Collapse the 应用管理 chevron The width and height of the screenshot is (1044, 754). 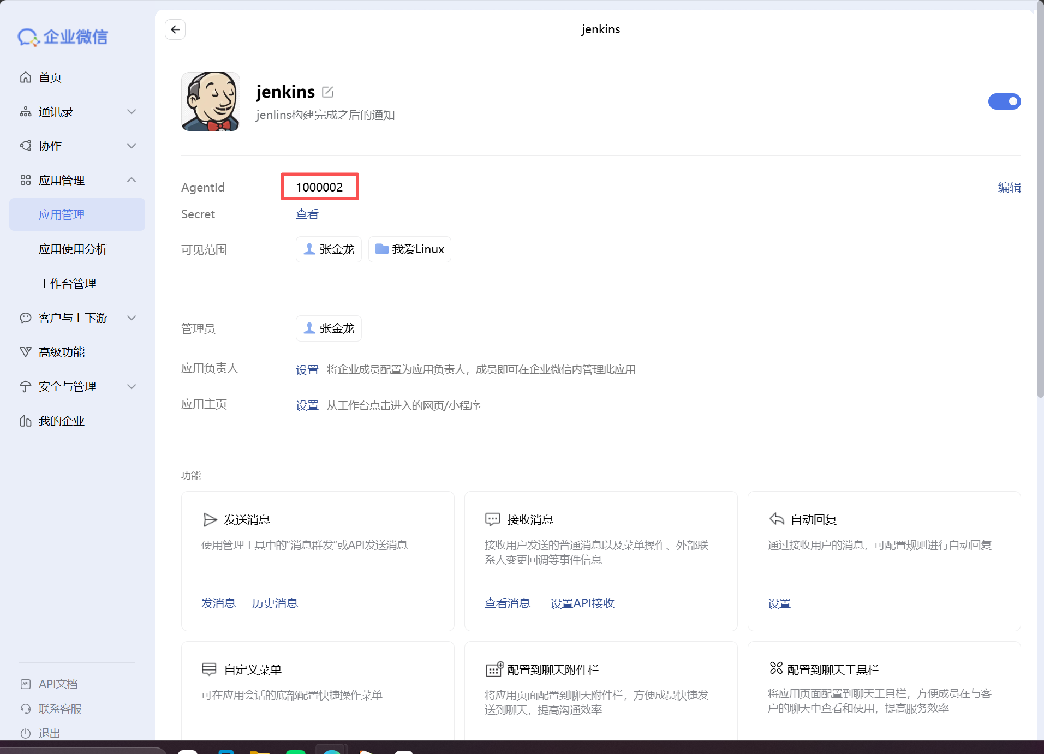click(132, 180)
